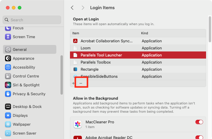The image size is (212, 139).
Task: Click the Parallels Tool Launcher file icon
Action: [x=75, y=55]
